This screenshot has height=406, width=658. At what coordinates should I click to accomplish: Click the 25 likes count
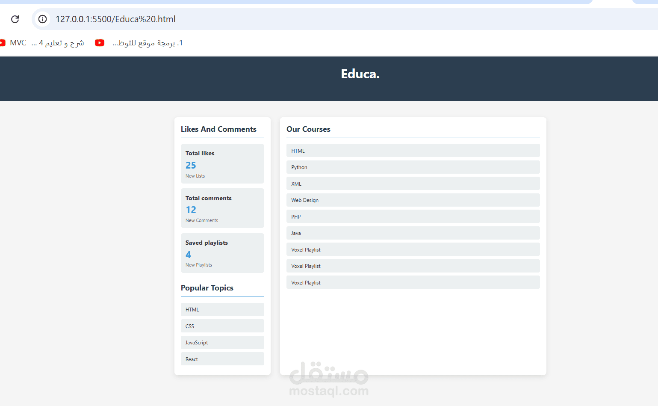coord(191,165)
